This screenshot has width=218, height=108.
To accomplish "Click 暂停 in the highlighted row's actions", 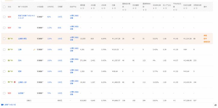I will click(x=205, y=39).
